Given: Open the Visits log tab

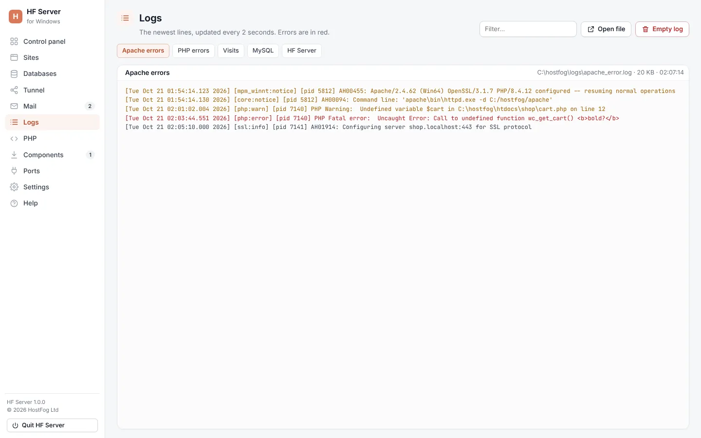Looking at the screenshot, I should click(x=231, y=51).
